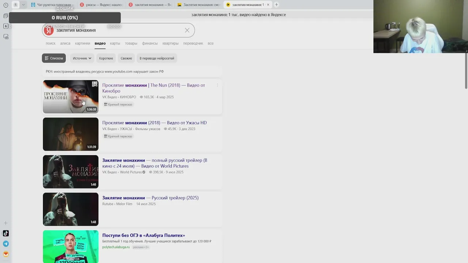
Task: Open Проклятие монахини | The Nun (2018) link
Action: (x=154, y=88)
